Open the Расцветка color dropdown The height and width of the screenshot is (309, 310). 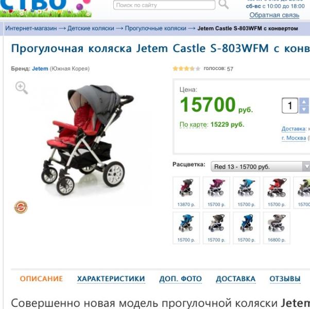[260, 167]
